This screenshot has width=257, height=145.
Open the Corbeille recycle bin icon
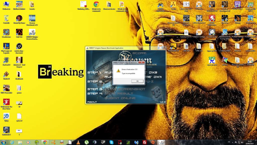[6, 20]
